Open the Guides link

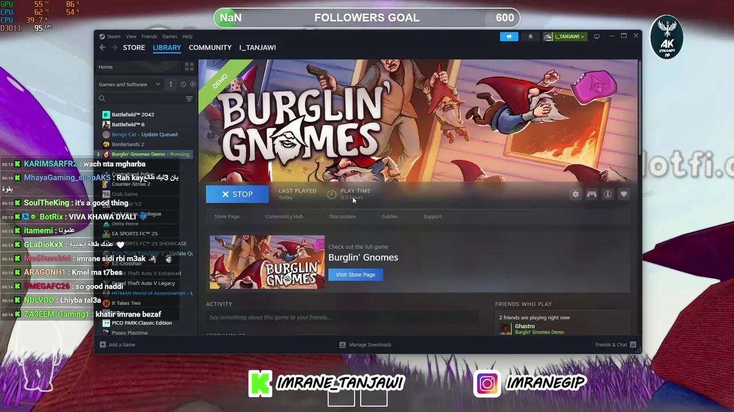389,216
